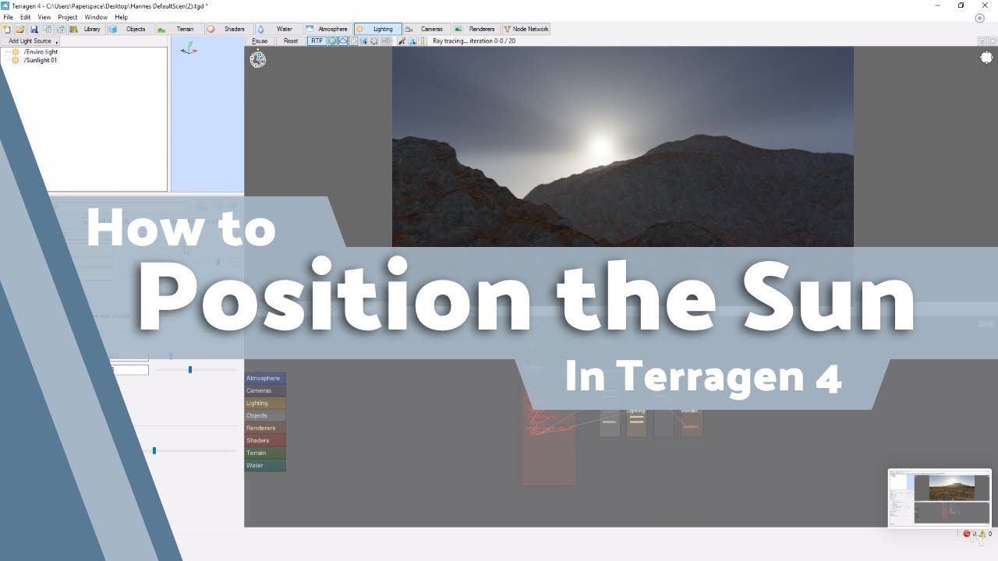
Task: Switch to the Cameras layout
Action: (427, 29)
